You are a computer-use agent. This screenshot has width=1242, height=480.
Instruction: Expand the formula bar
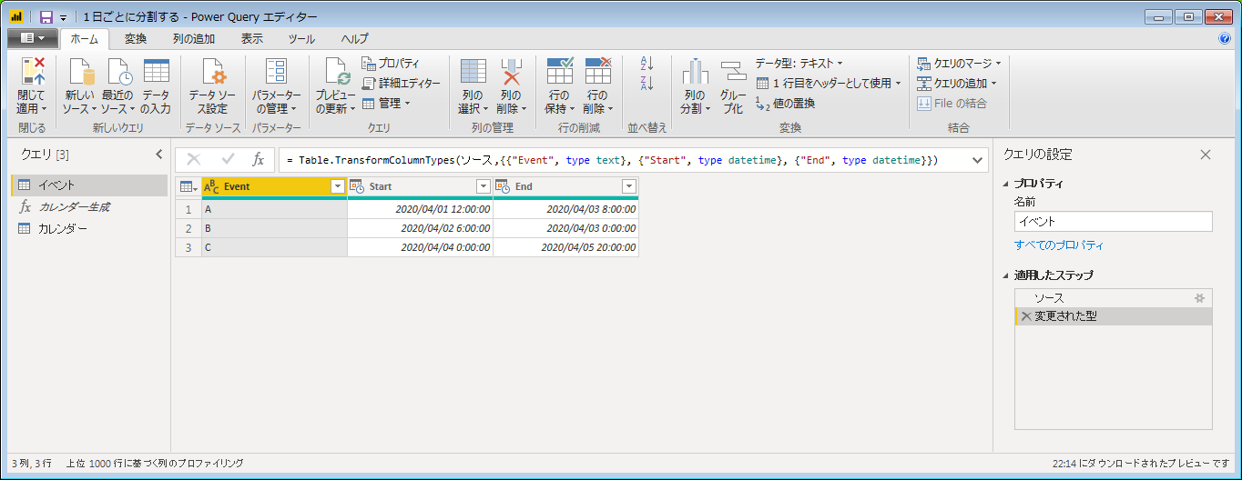pos(978,159)
